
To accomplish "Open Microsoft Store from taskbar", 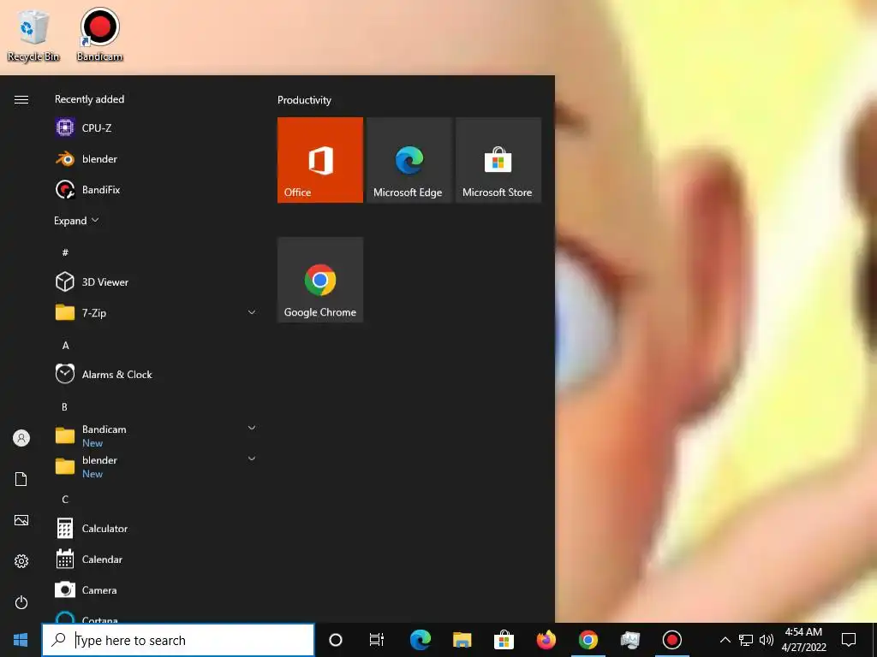I will pos(504,640).
